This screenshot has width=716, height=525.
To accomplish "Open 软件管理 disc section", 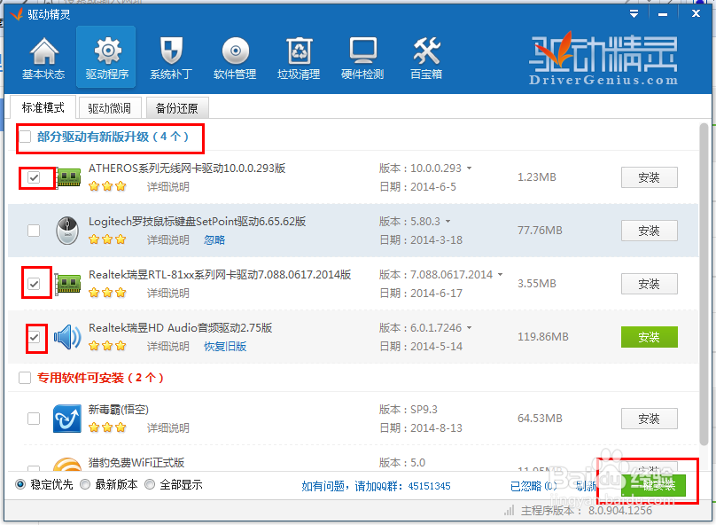I will [235, 58].
